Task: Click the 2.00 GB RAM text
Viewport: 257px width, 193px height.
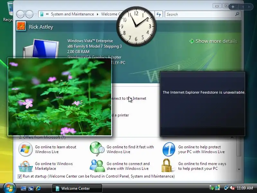Action: (x=78, y=52)
